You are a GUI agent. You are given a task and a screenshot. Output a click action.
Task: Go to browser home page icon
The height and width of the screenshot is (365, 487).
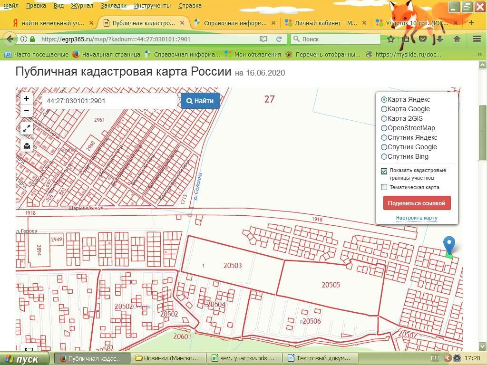(x=457, y=39)
